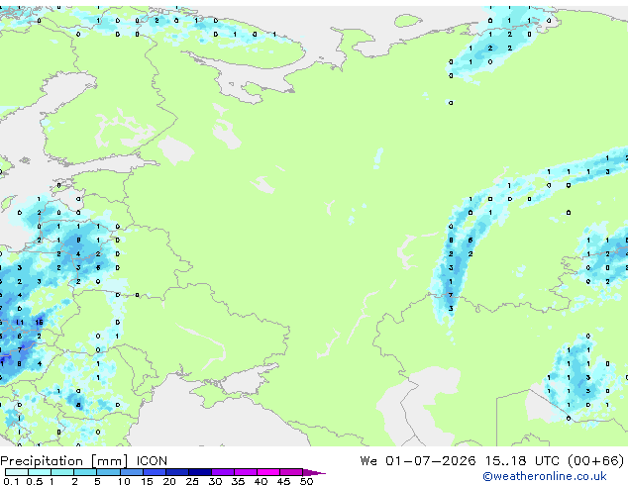Pick the 35–40 mm legend color box

pyautogui.click(x=246, y=472)
